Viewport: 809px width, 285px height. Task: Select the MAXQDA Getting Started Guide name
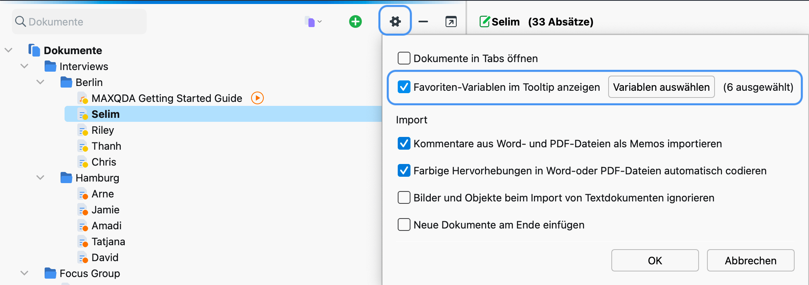click(167, 98)
